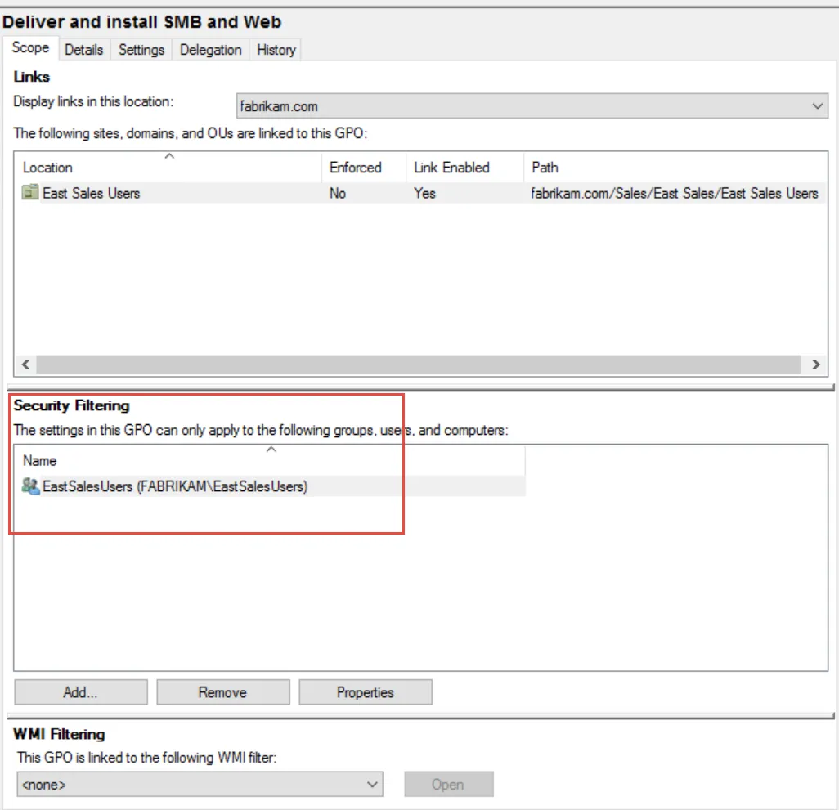Viewport: 839px width, 810px height.
Task: Switch to the Details tab
Action: click(84, 50)
